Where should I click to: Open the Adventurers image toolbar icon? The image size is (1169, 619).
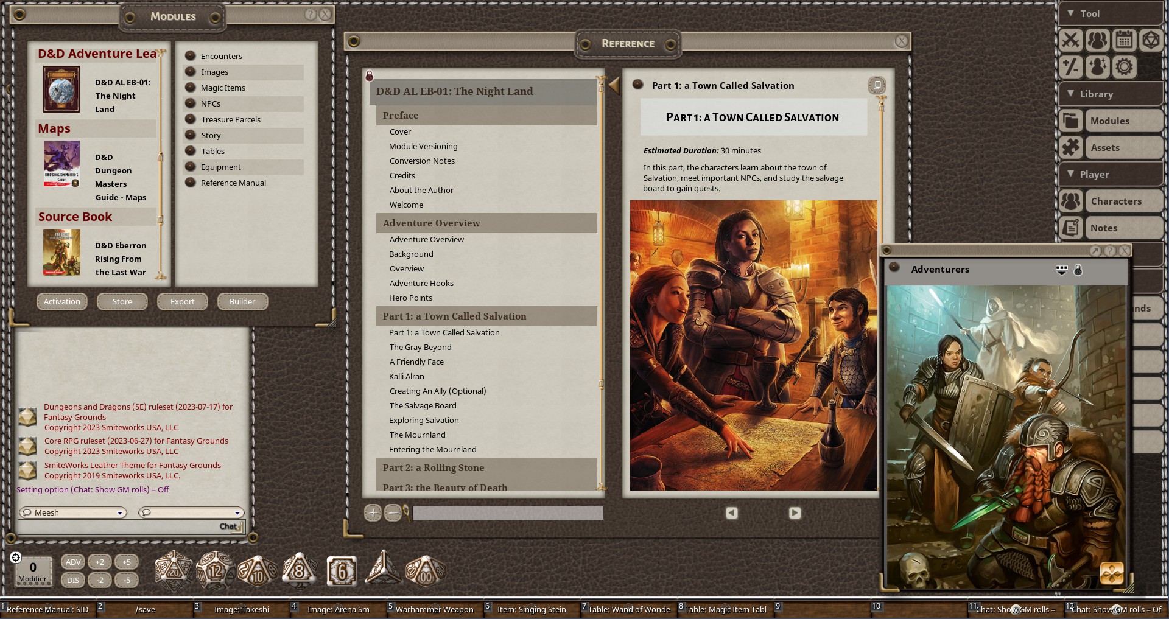(x=1062, y=270)
